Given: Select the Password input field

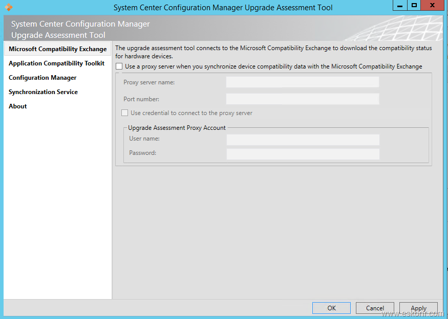Looking at the screenshot, I should [x=303, y=154].
